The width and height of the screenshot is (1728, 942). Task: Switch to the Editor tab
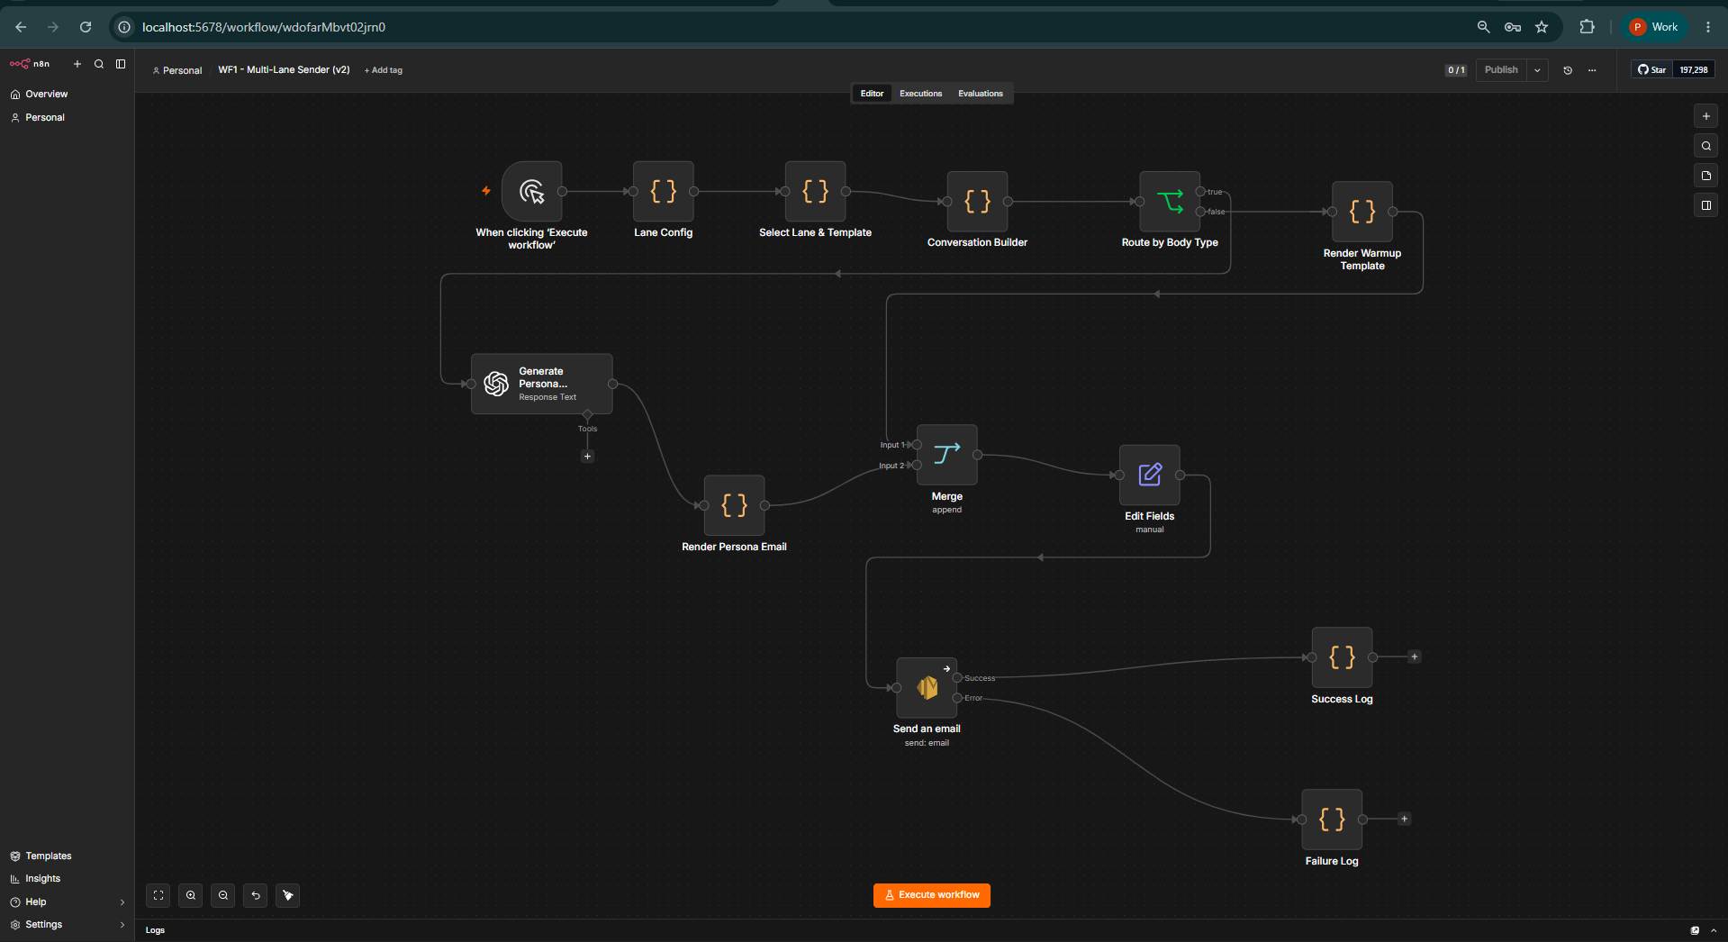872,94
